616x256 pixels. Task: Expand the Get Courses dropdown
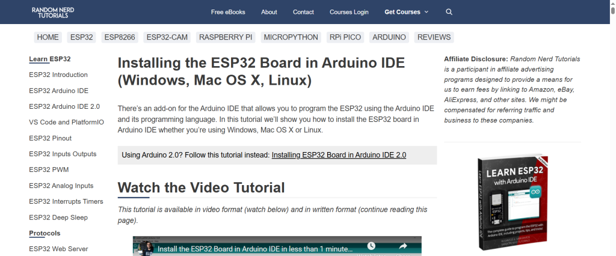pyautogui.click(x=406, y=12)
